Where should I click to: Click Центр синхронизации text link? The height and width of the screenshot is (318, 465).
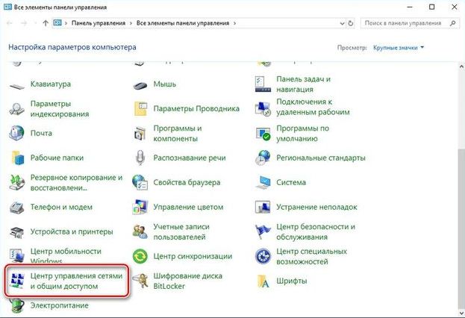[x=193, y=256]
